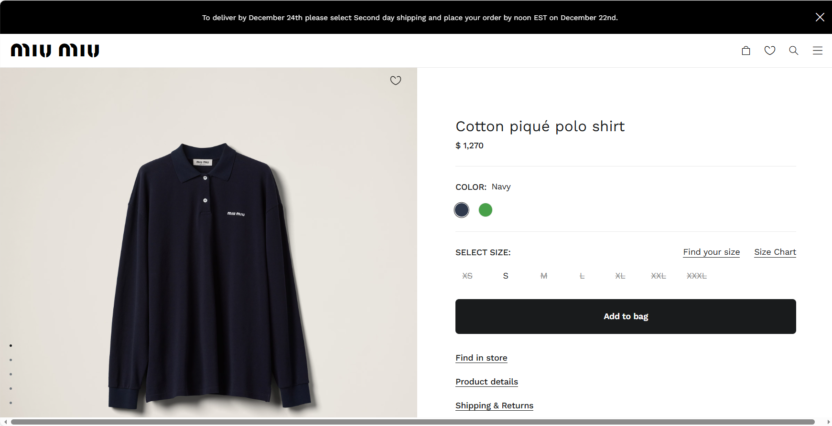Open the Find in store panel
Viewport: 832px width, 426px height.
click(481, 358)
